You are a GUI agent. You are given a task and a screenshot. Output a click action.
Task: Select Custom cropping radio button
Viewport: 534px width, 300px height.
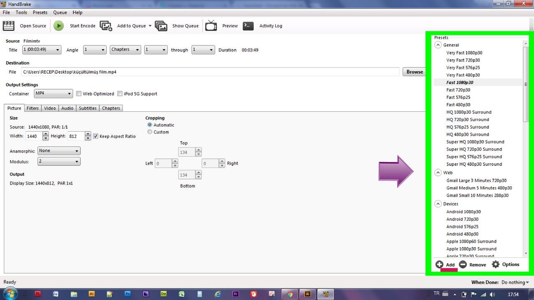click(149, 132)
